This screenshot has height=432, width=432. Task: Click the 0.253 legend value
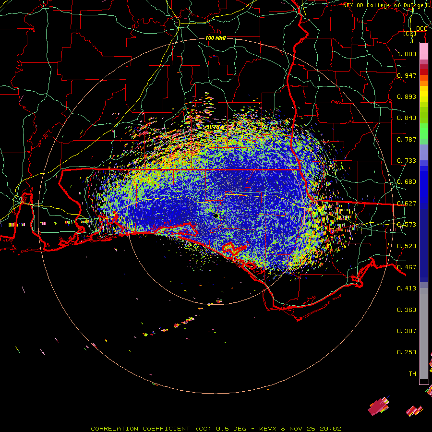pos(407,352)
